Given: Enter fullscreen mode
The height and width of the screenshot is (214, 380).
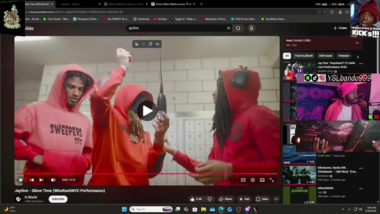Looking at the screenshot, I should (x=272, y=180).
